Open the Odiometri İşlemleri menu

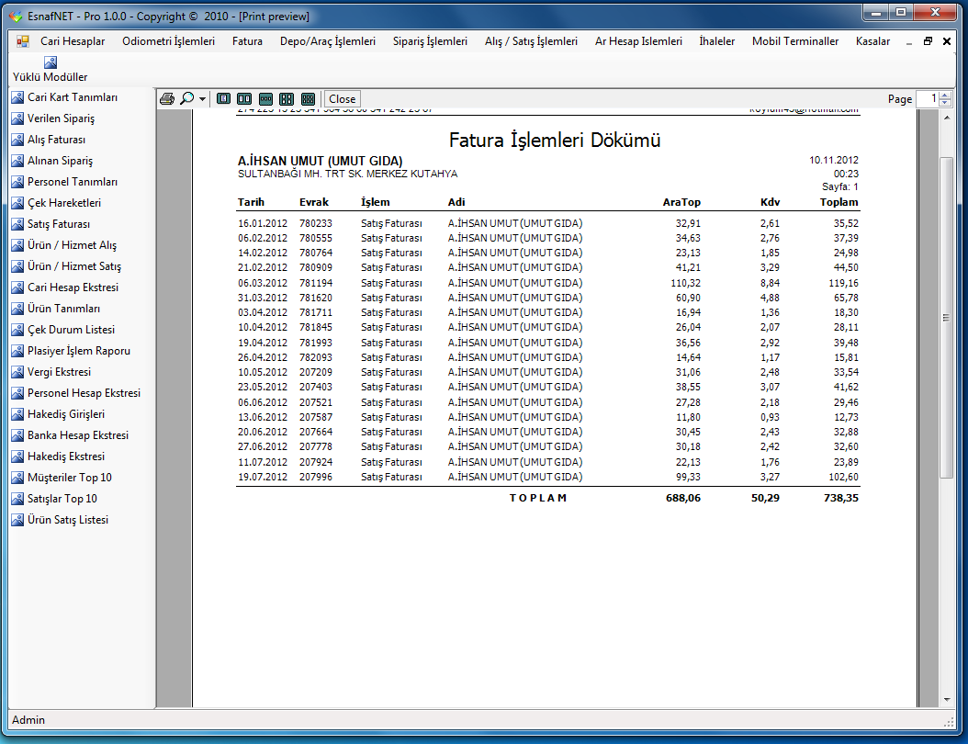pos(169,41)
